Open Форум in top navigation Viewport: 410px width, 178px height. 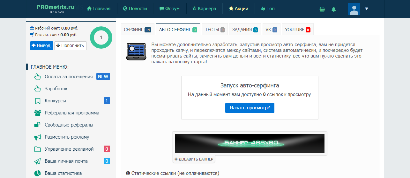coord(169,9)
